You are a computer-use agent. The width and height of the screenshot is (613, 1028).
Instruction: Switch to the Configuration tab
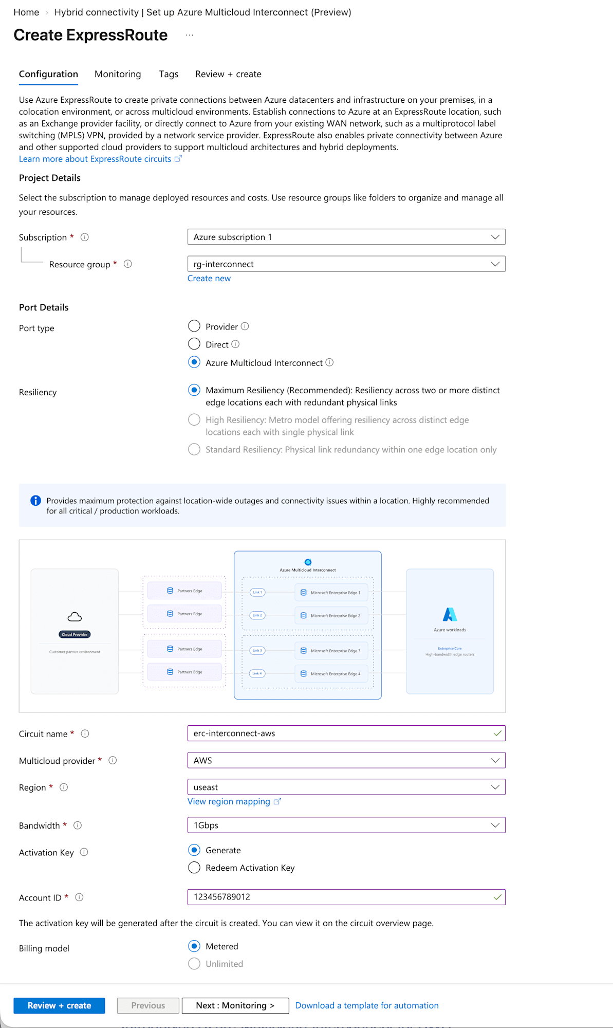[48, 74]
